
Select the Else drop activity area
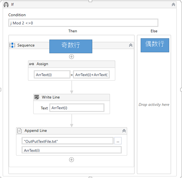click(154, 105)
